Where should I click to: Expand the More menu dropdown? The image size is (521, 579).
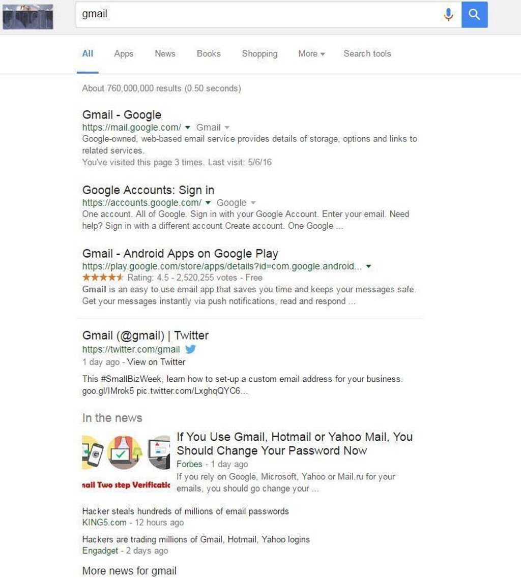point(311,53)
